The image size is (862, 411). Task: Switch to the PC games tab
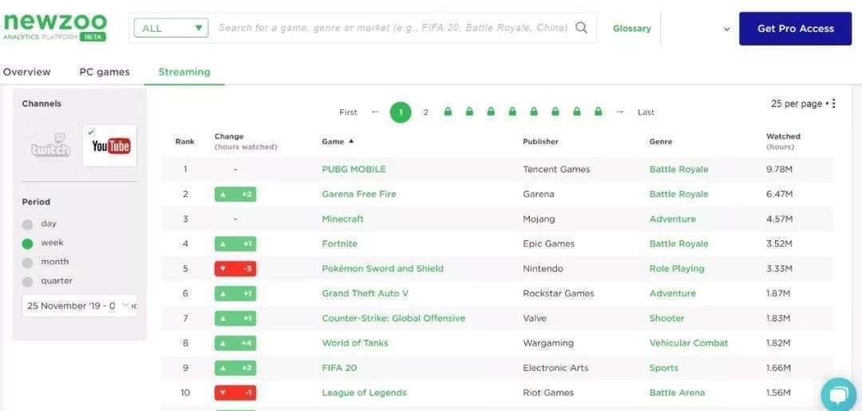click(x=105, y=72)
